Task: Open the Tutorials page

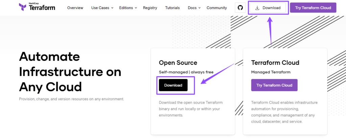Action: [x=172, y=8]
